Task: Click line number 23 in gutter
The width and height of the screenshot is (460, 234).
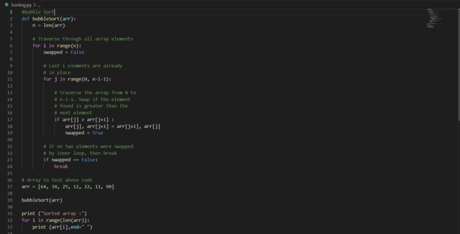Action: pyautogui.click(x=10, y=160)
